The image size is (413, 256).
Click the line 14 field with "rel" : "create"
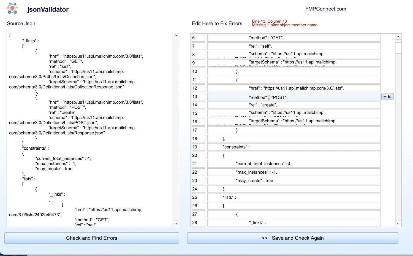(294, 105)
